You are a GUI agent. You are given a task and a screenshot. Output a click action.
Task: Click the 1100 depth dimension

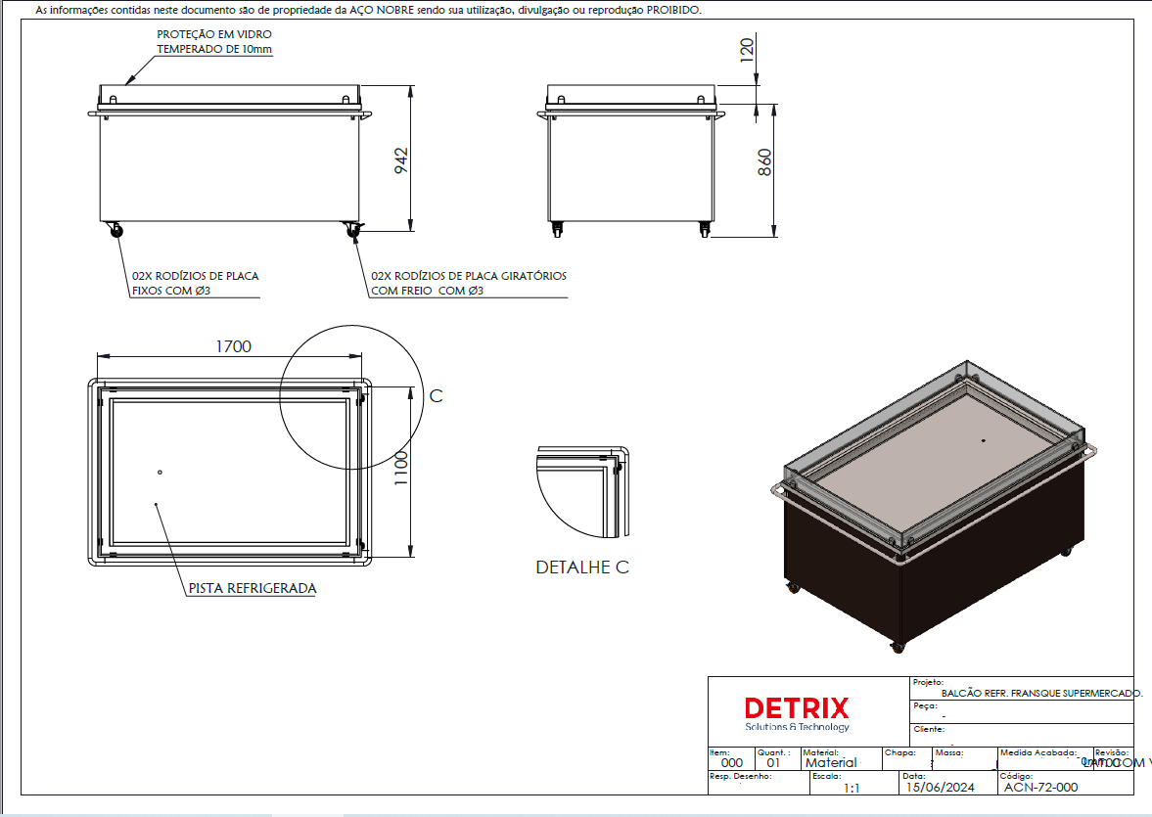coord(399,471)
